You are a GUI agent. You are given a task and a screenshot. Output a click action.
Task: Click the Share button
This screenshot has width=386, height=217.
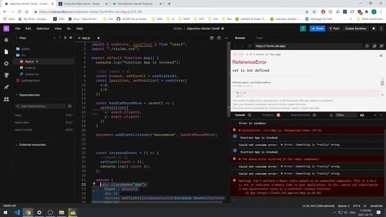pos(318,28)
